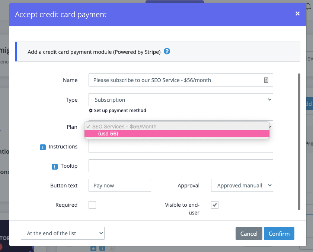The image size is (313, 252).
Task: Open the Approval dropdown
Action: click(x=242, y=185)
